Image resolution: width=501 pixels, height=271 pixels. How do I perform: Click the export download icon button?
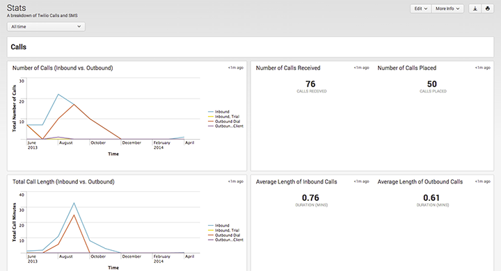(x=475, y=8)
